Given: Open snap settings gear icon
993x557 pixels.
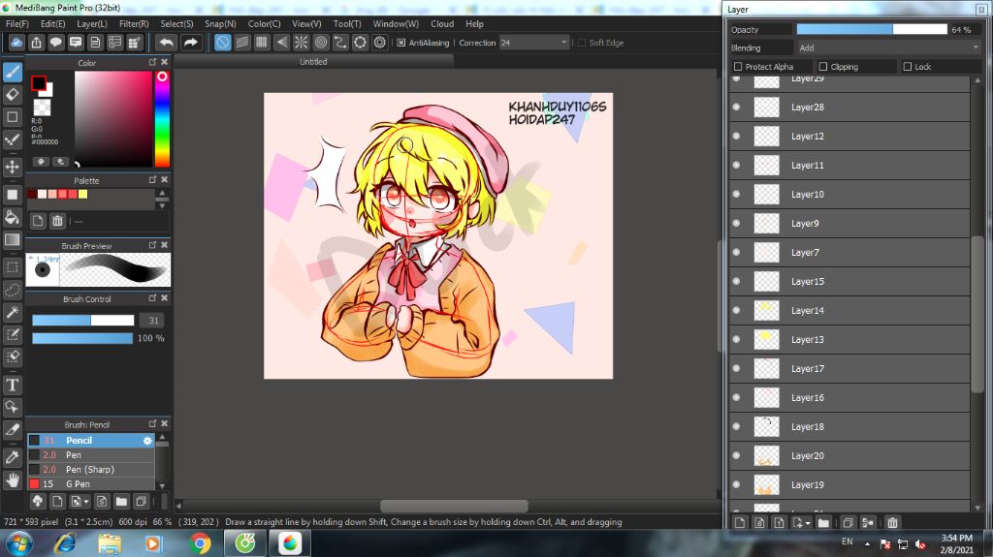Looking at the screenshot, I should pos(380,43).
